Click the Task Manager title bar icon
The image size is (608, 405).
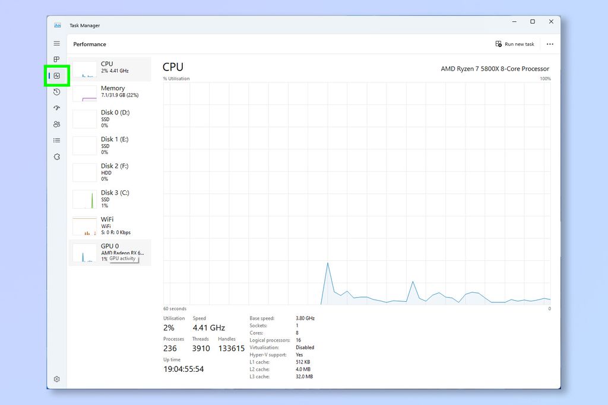59,25
